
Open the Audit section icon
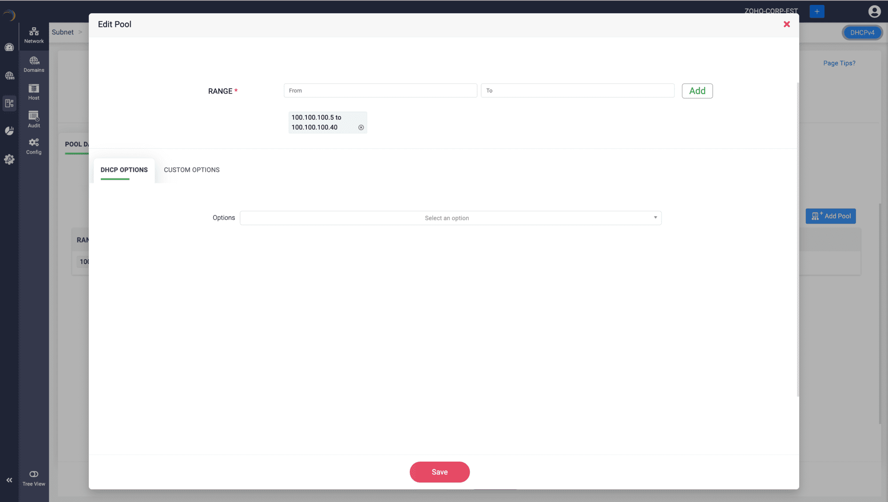34,119
